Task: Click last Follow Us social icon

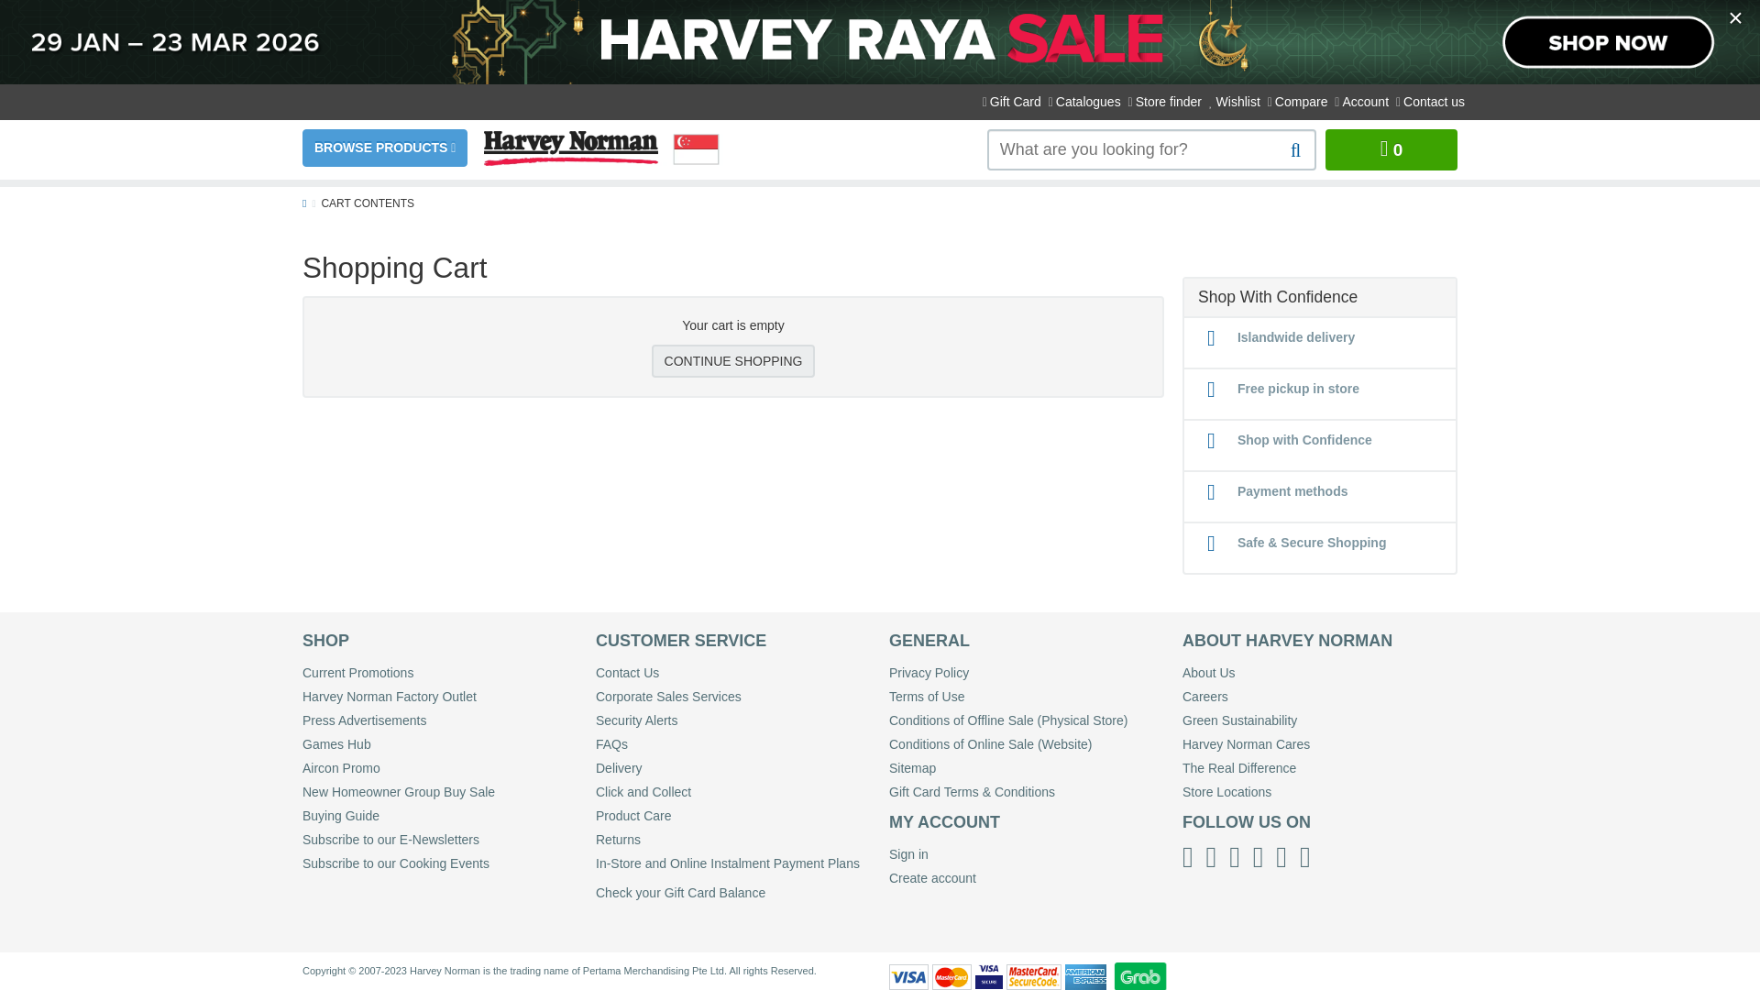Action: point(1305,857)
